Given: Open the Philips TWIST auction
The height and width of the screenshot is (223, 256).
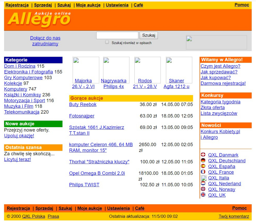Looking at the screenshot, I should 84,185.
